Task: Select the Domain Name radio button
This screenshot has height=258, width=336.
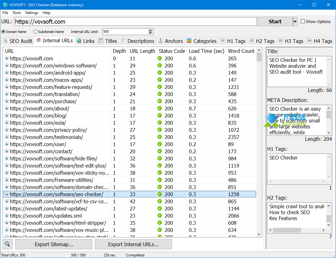Action: click(x=3, y=32)
